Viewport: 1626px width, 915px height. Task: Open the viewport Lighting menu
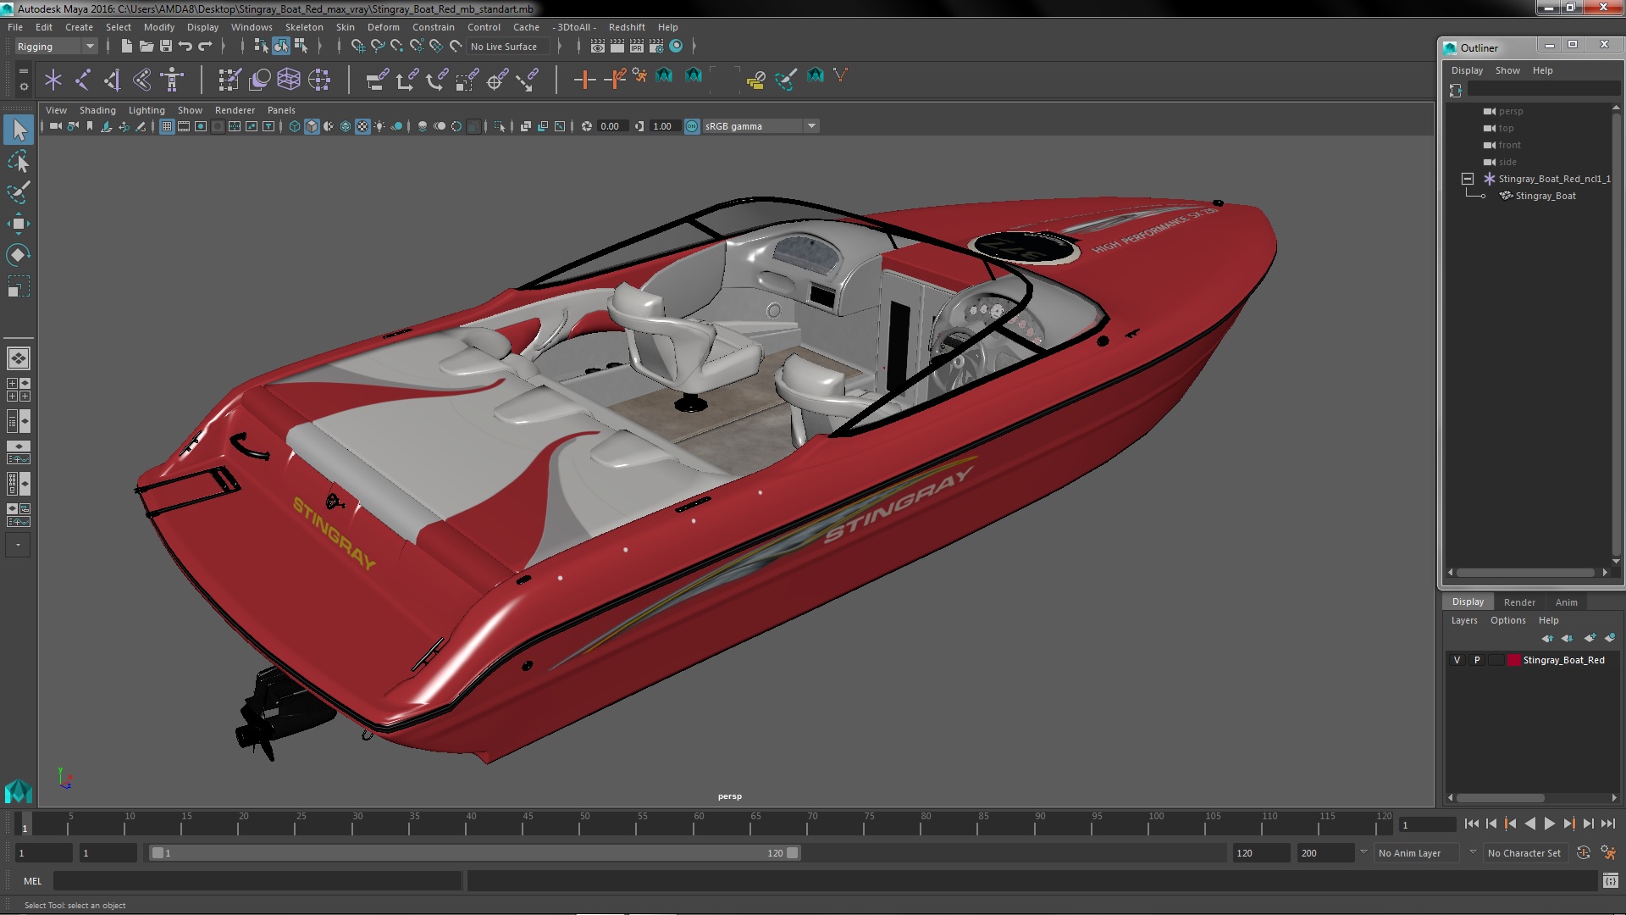(147, 110)
